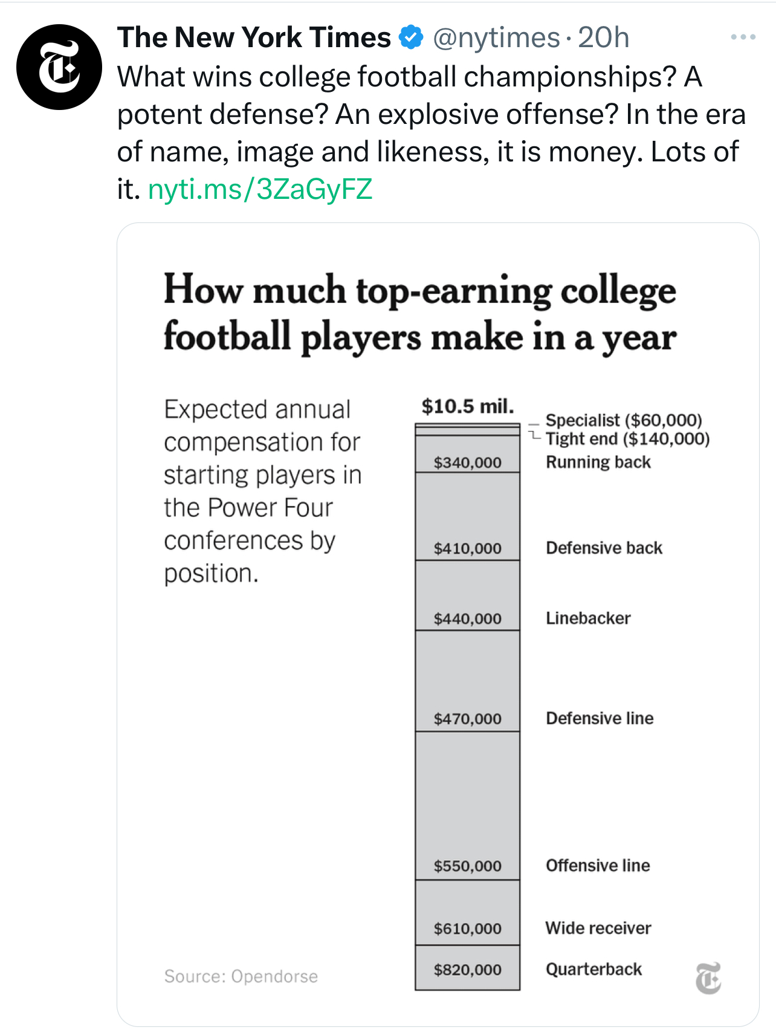Click the chart headline about top-earning players
Image resolution: width=776 pixels, height=1030 pixels.
(x=420, y=313)
